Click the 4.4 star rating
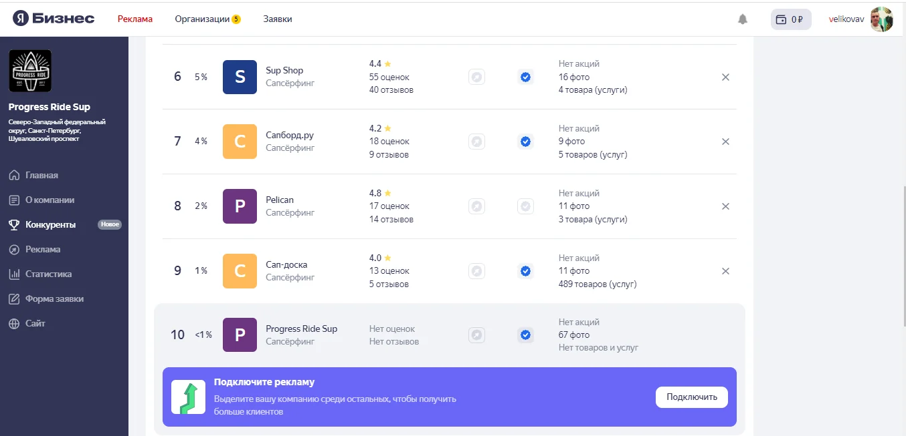Image resolution: width=906 pixels, height=436 pixels. (380, 63)
